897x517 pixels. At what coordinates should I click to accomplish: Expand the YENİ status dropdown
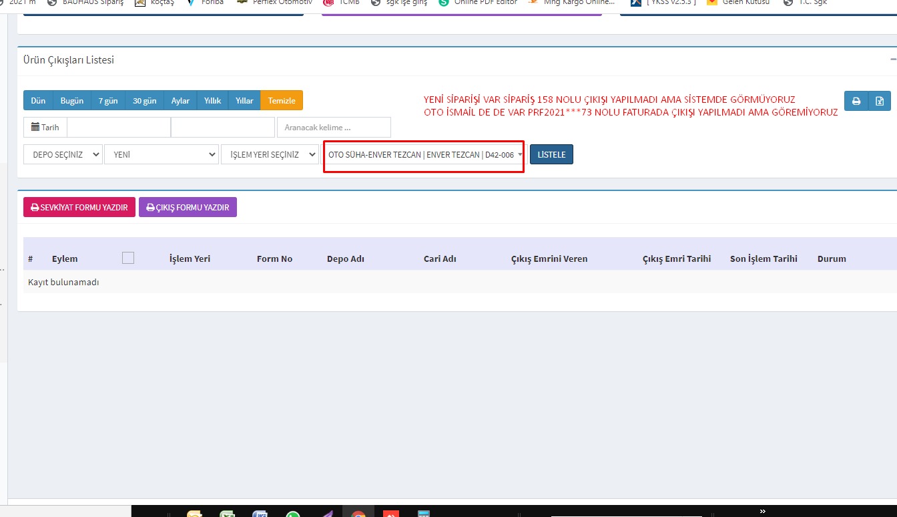pyautogui.click(x=161, y=154)
